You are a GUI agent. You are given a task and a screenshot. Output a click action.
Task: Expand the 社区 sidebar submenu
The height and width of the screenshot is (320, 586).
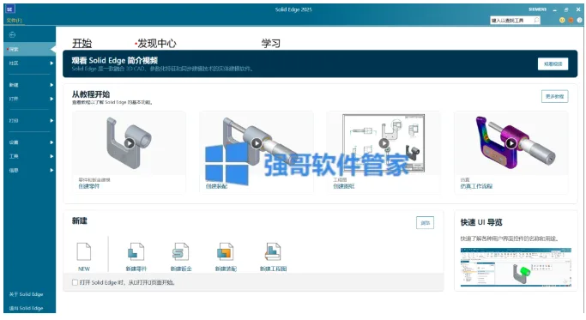(51, 63)
